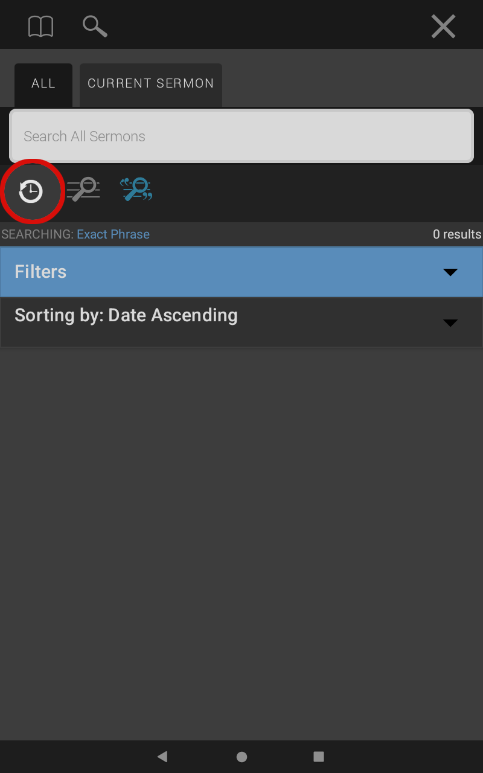Open the book reader icon
This screenshot has width=483, height=773.
[40, 26]
